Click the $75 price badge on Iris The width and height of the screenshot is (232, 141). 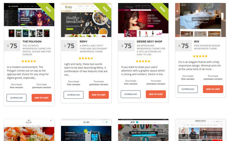[184, 46]
